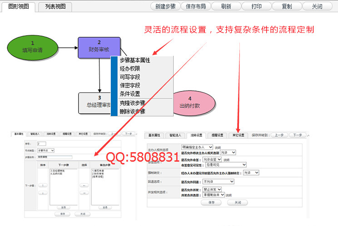338x226 pixels.
Task: Open the 是否允许回退 dropdown
Action: click(x=219, y=182)
